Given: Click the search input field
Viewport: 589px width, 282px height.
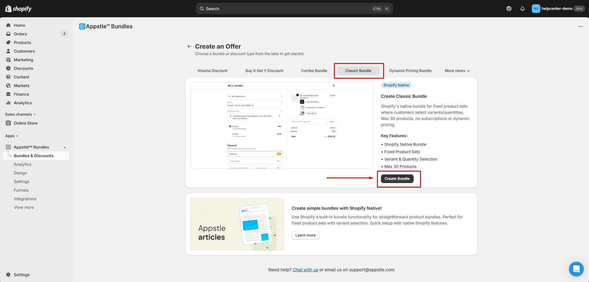Looking at the screenshot, I should click(286, 9).
